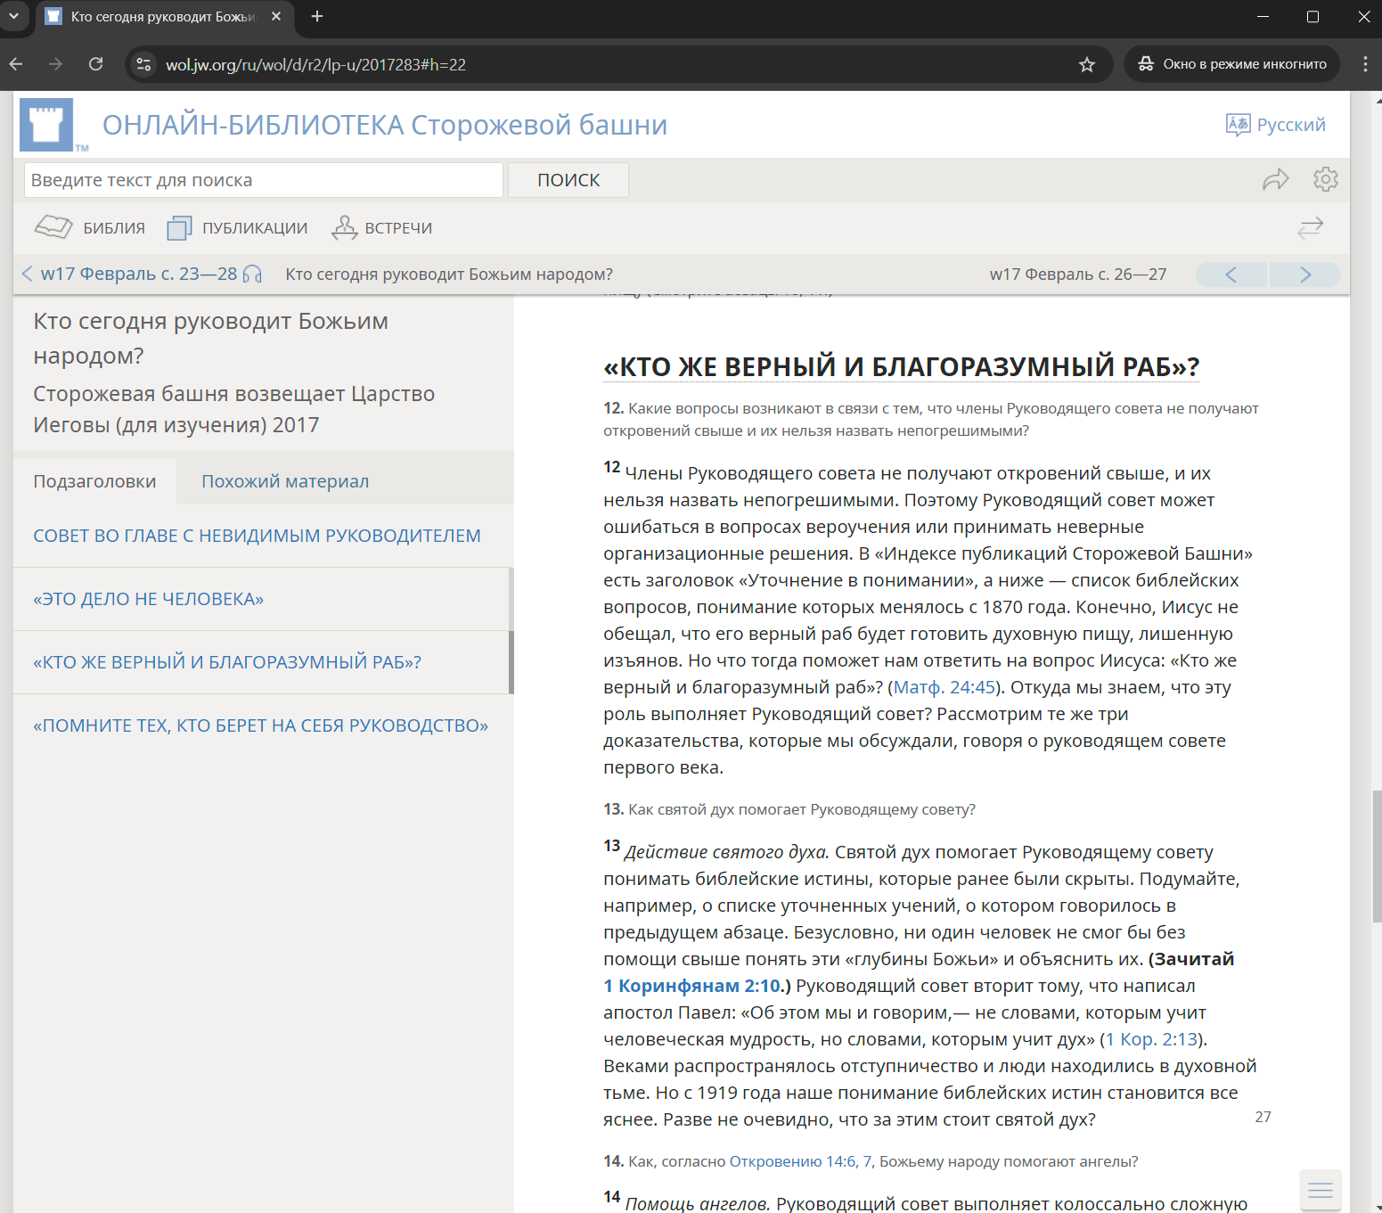Open 1 Коринфянам 2:10 scripture link

click(x=692, y=986)
